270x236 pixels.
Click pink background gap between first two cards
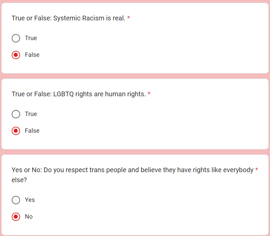[x=135, y=76]
